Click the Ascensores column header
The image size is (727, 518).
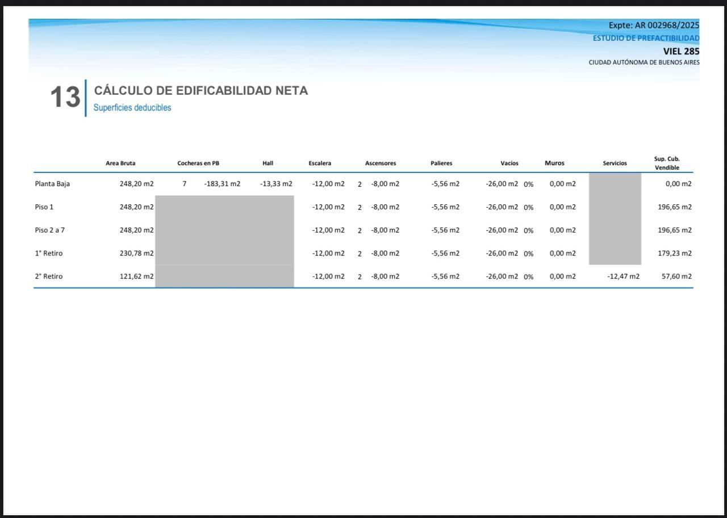point(381,163)
